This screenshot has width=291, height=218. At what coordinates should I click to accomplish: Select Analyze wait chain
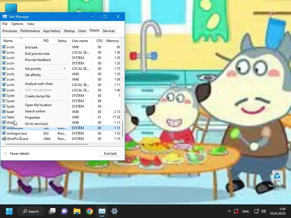(x=39, y=84)
